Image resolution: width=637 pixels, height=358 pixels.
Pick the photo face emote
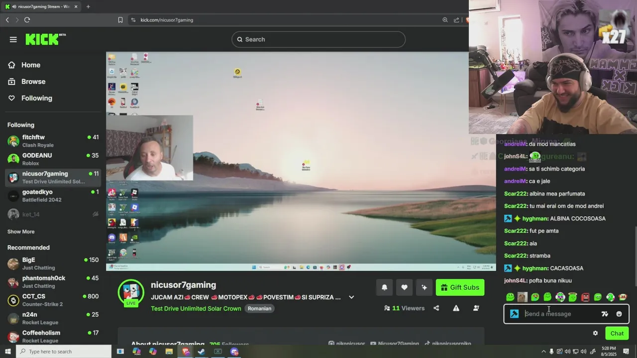pos(522,297)
